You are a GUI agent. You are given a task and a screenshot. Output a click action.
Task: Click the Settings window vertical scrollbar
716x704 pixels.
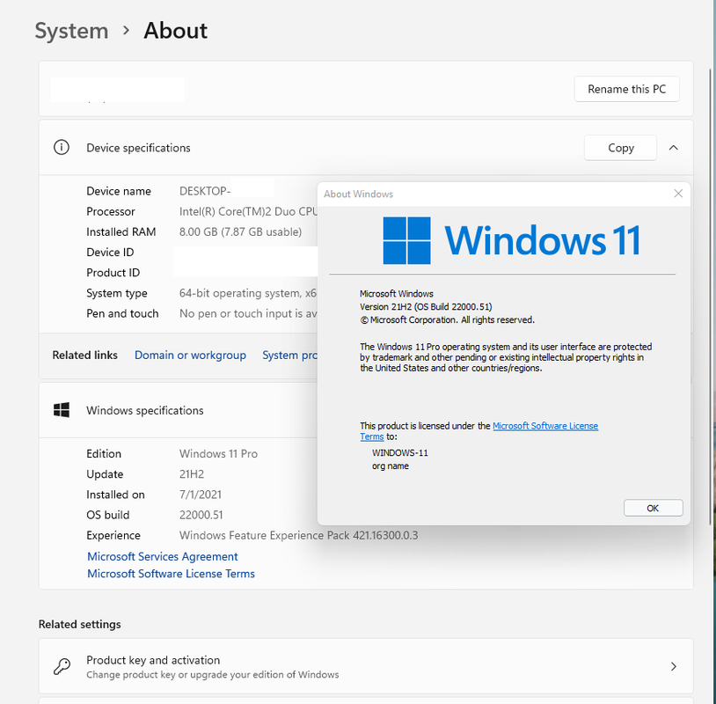[x=710, y=297]
